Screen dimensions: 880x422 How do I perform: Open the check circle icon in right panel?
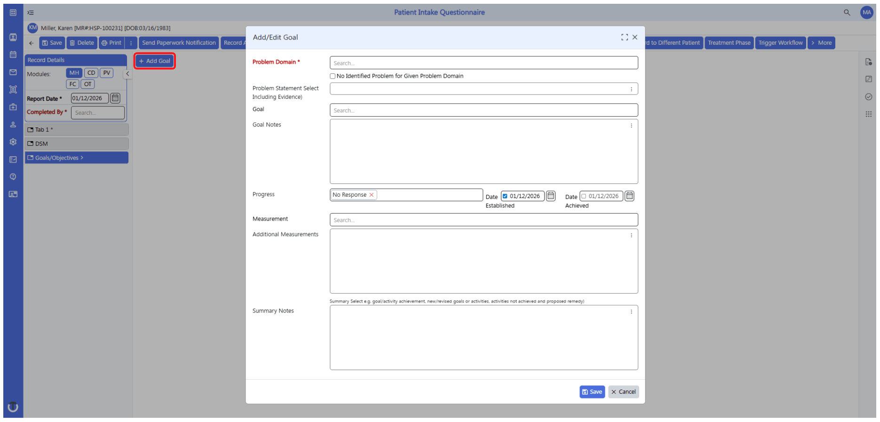(868, 96)
